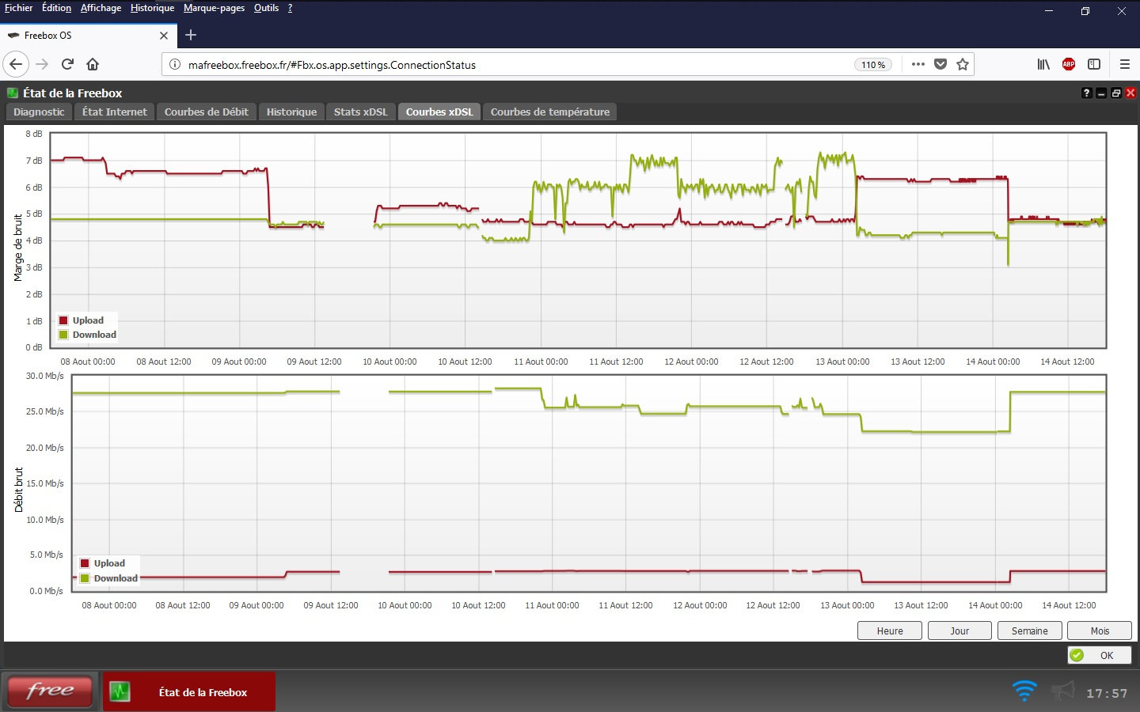Close the Freebox OS browser tab

pos(164,36)
